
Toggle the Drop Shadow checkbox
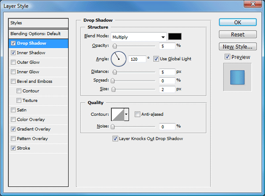click(13, 43)
